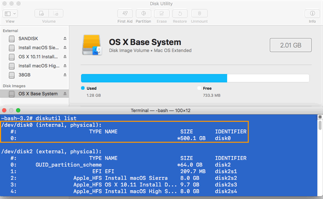323x199 pixels.
Task: Click the white Free legend dot
Action: tap(199, 88)
